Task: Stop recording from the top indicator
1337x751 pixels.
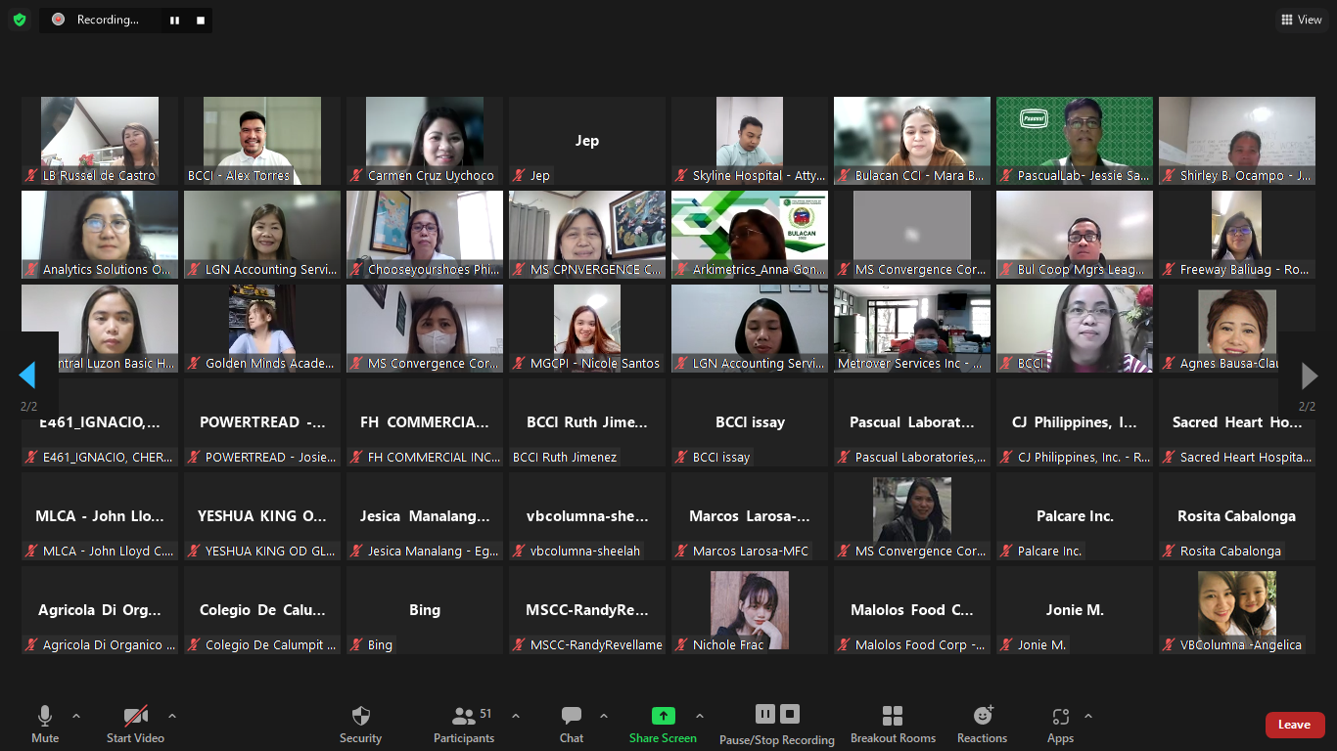Action: point(201,20)
